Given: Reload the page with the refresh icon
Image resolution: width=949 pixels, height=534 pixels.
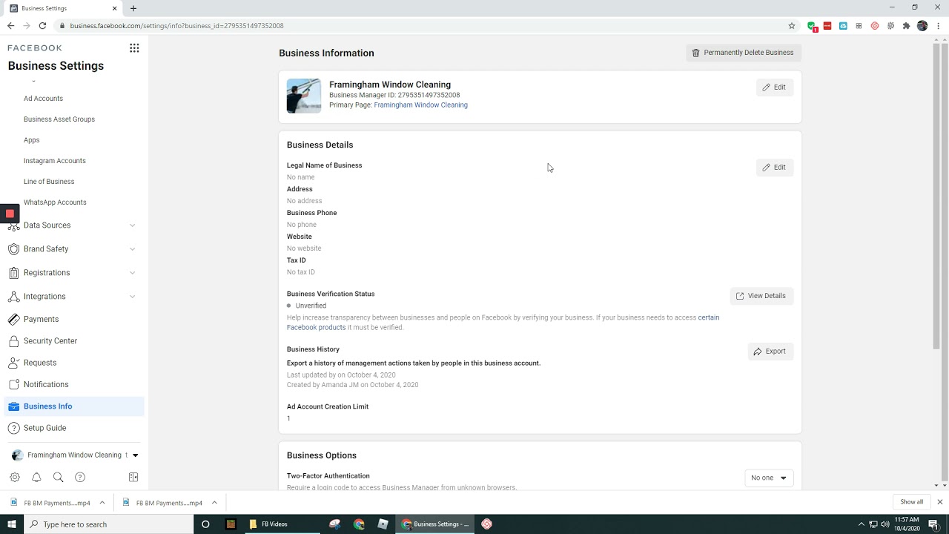Looking at the screenshot, I should pos(42,26).
